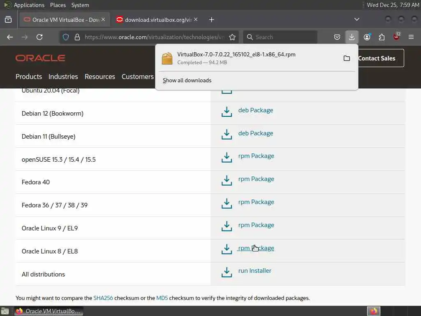The image size is (421, 316).
Task: Click the Oracle logo
Action: [40, 58]
